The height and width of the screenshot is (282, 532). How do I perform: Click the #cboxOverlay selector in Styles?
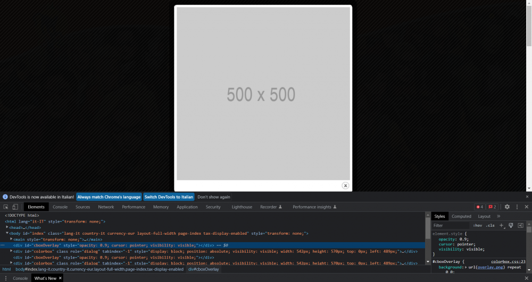pyautogui.click(x=446, y=262)
